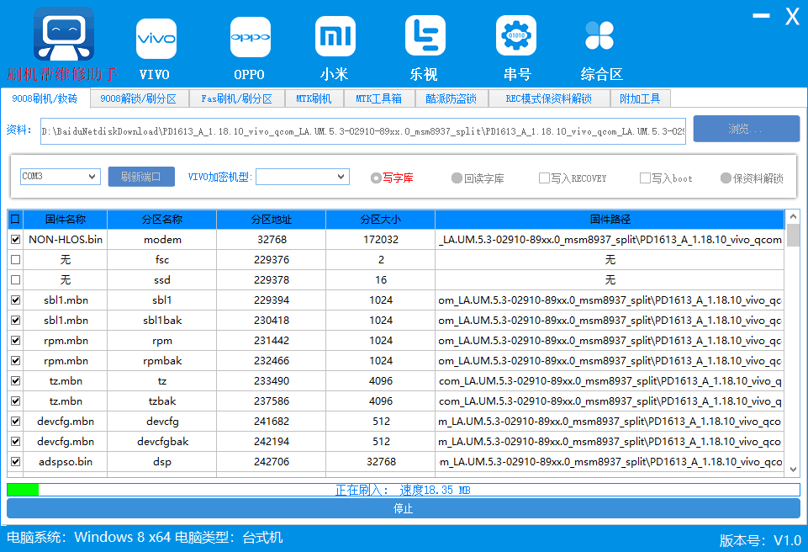Click the 刷新端口 button
Image resolution: width=808 pixels, height=552 pixels.
[141, 177]
